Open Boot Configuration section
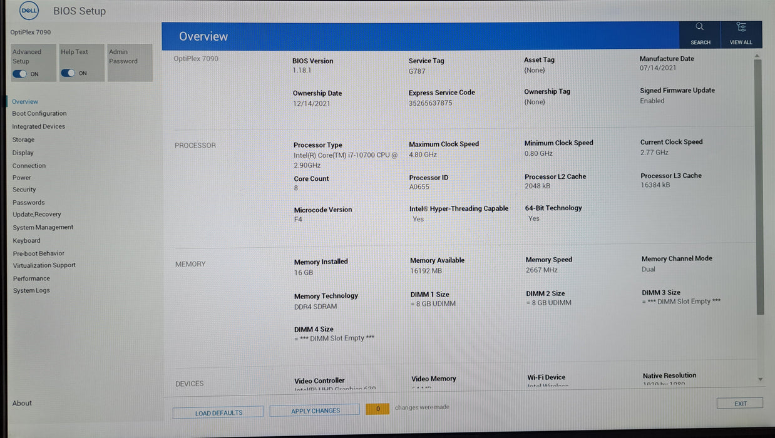Viewport: 775px width, 438px height. pos(39,113)
